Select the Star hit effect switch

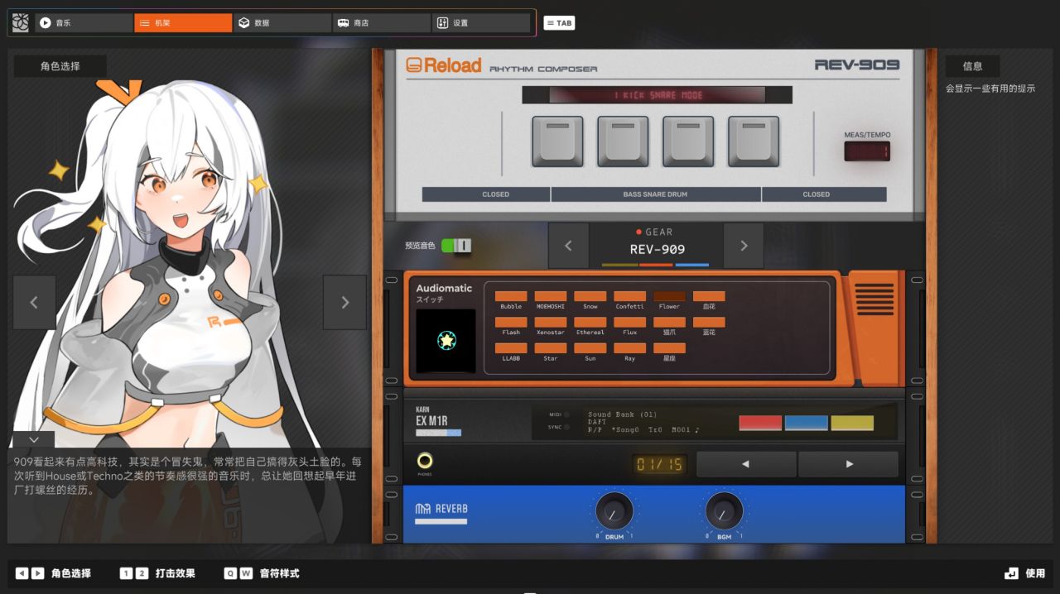click(x=551, y=348)
